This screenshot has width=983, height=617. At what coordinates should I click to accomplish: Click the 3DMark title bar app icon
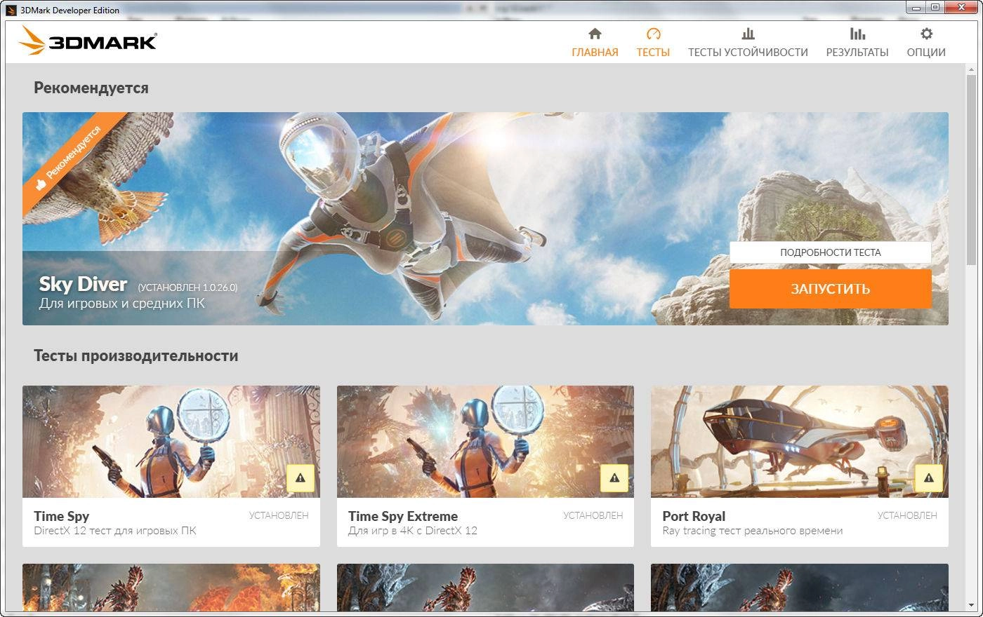pyautogui.click(x=11, y=10)
